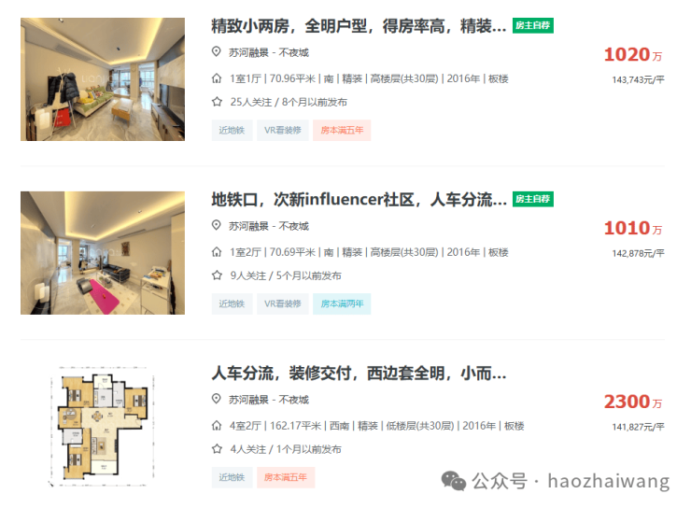Viewport: 691px width, 508px height.
Task: Open listing titled 地铁口，次新influencer社区
Action: pos(359,200)
